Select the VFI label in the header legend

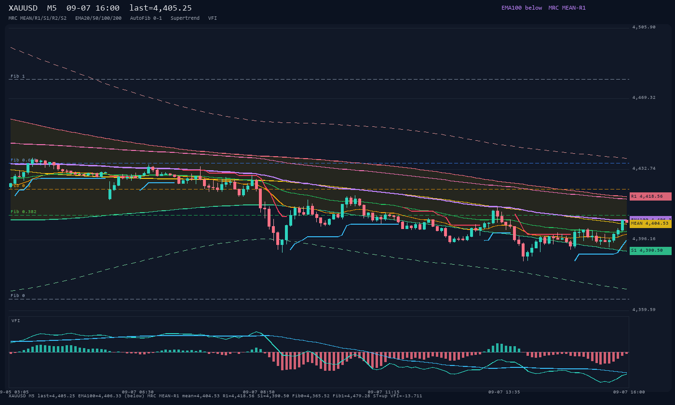point(213,18)
